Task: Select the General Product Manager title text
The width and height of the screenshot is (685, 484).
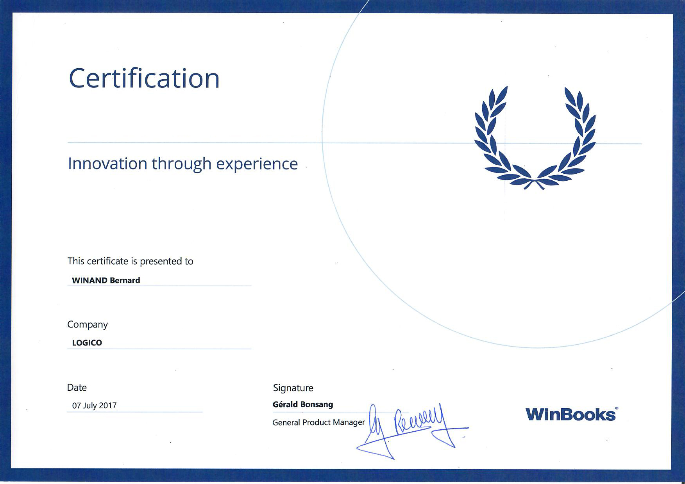Action: coord(318,423)
